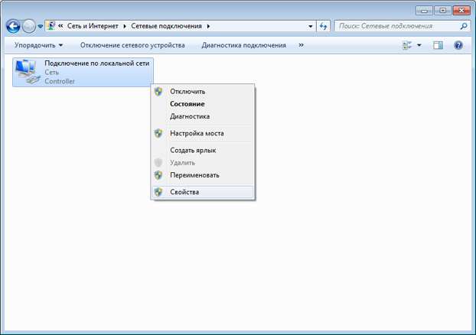Click the greyed Forward arrow button
Viewport: 476px width, 335px height.
click(x=29, y=27)
